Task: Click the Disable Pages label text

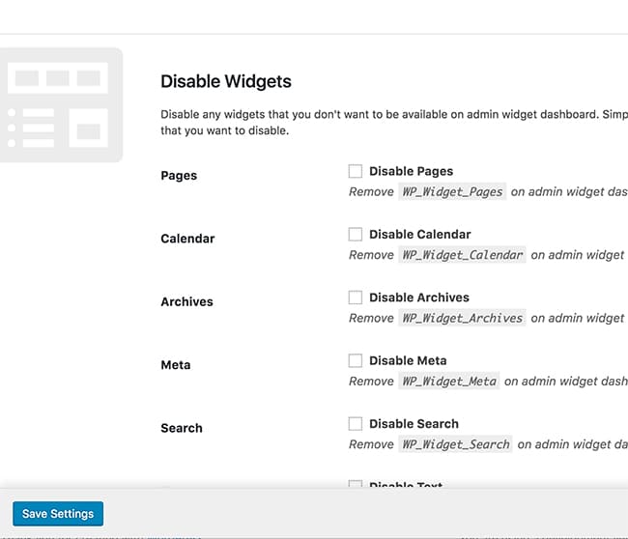Action: click(x=412, y=171)
